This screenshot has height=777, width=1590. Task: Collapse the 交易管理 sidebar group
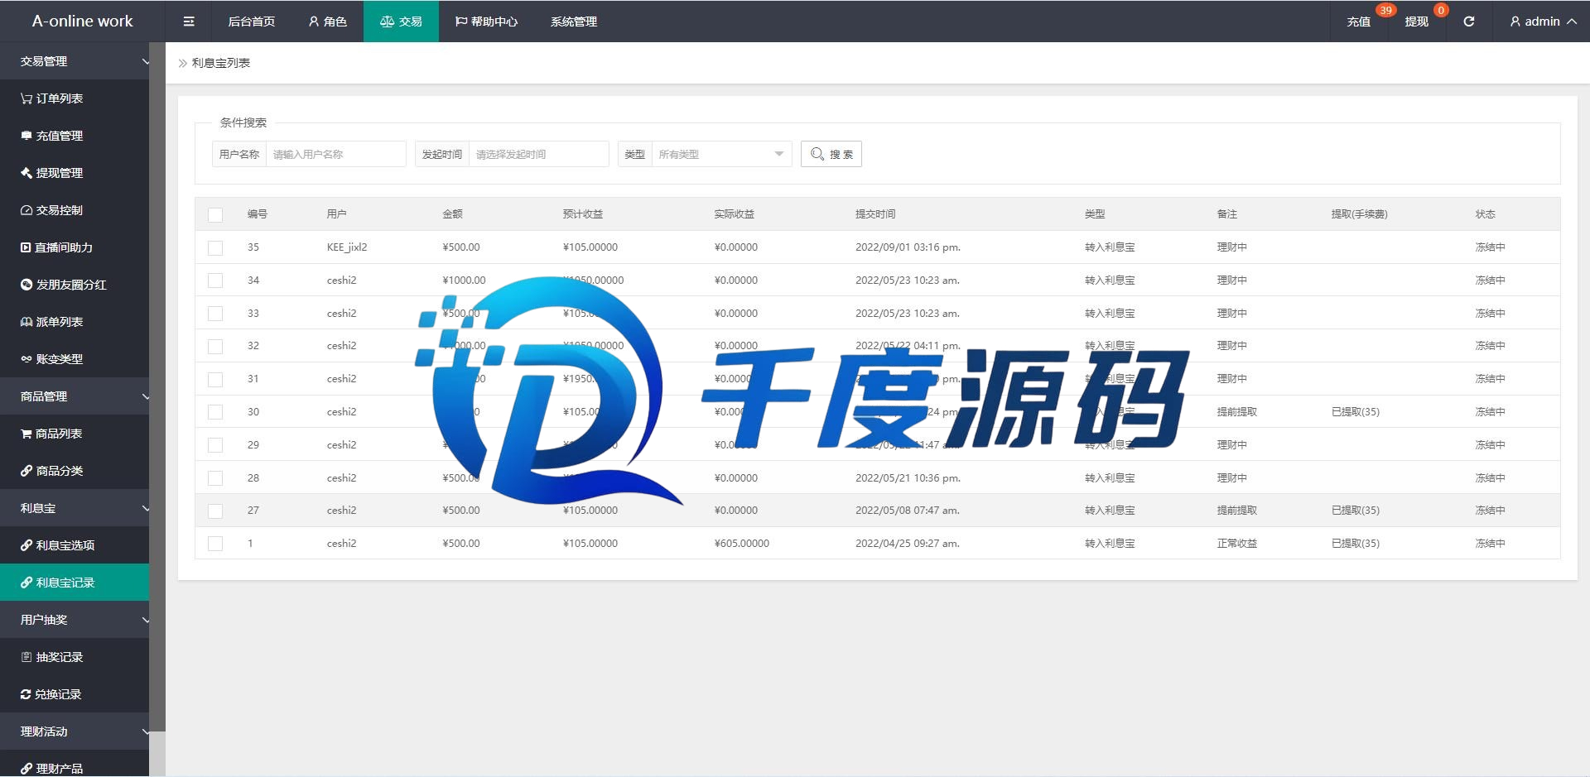(x=75, y=61)
